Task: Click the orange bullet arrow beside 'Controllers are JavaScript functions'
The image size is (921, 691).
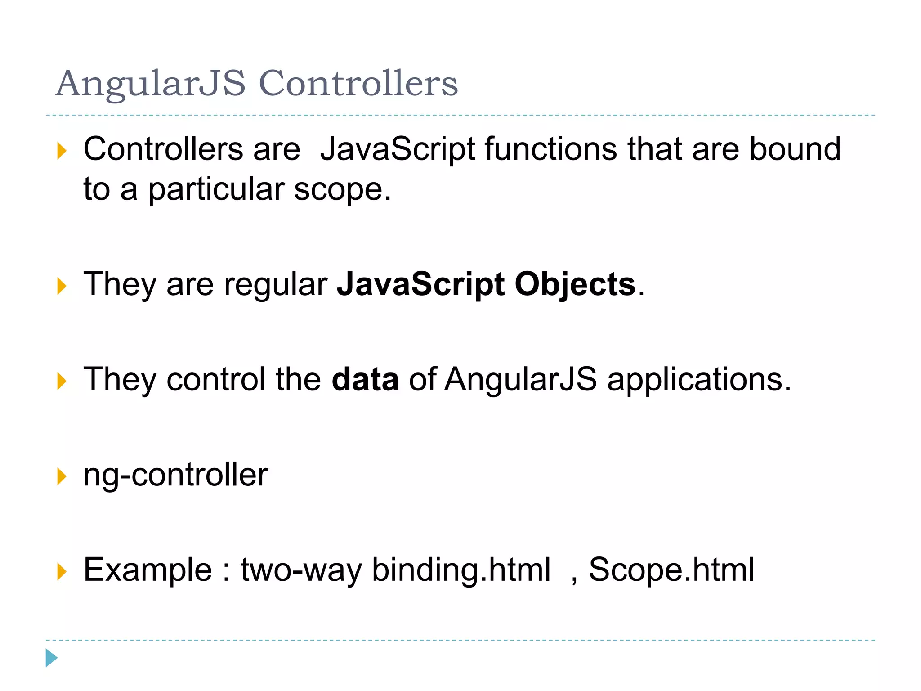Action: click(x=62, y=151)
